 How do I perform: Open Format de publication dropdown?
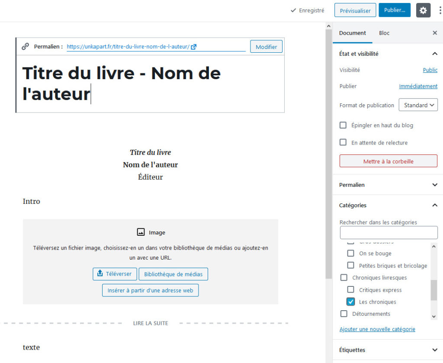(x=418, y=105)
